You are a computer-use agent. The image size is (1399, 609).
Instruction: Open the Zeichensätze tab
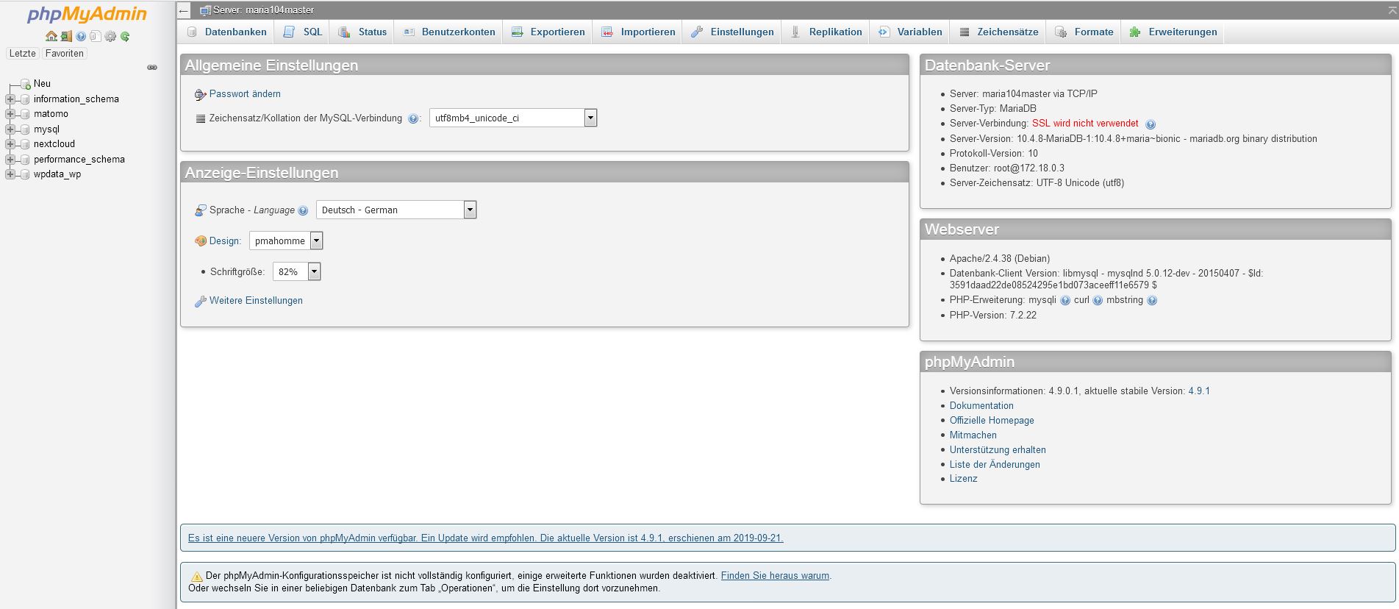pyautogui.click(x=998, y=32)
